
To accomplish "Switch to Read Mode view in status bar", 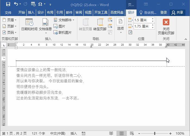I will point(111,134).
